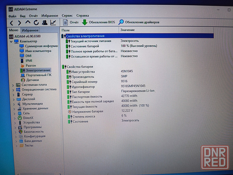Image resolution: width=233 pixels, height=175 pixels.
Task: Switch to the Меню tab
Action: [x=14, y=30]
